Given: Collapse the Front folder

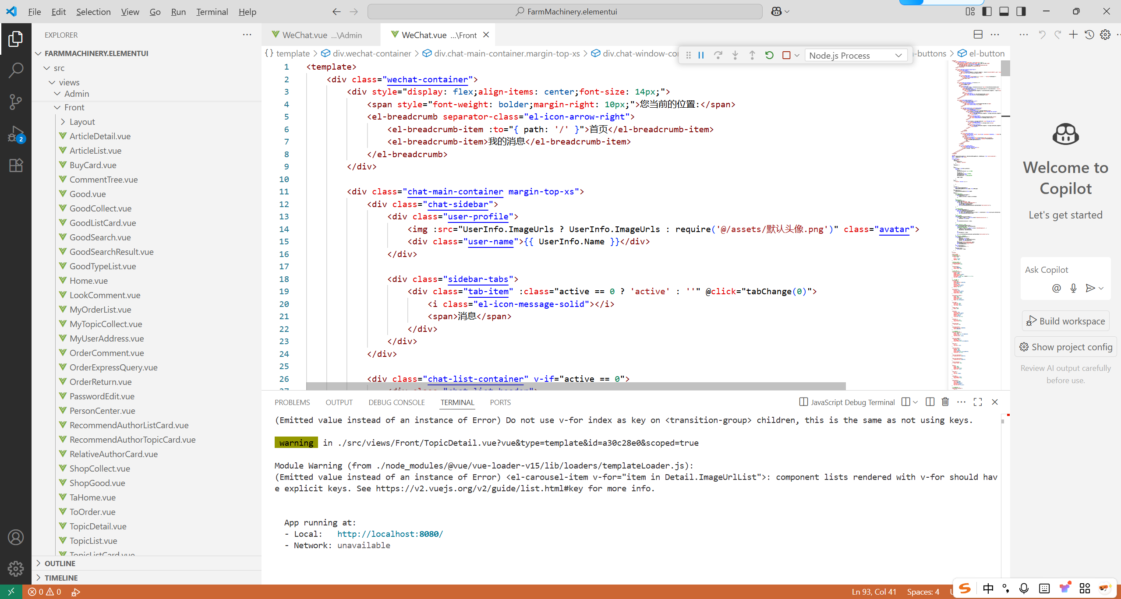Looking at the screenshot, I should pos(57,107).
